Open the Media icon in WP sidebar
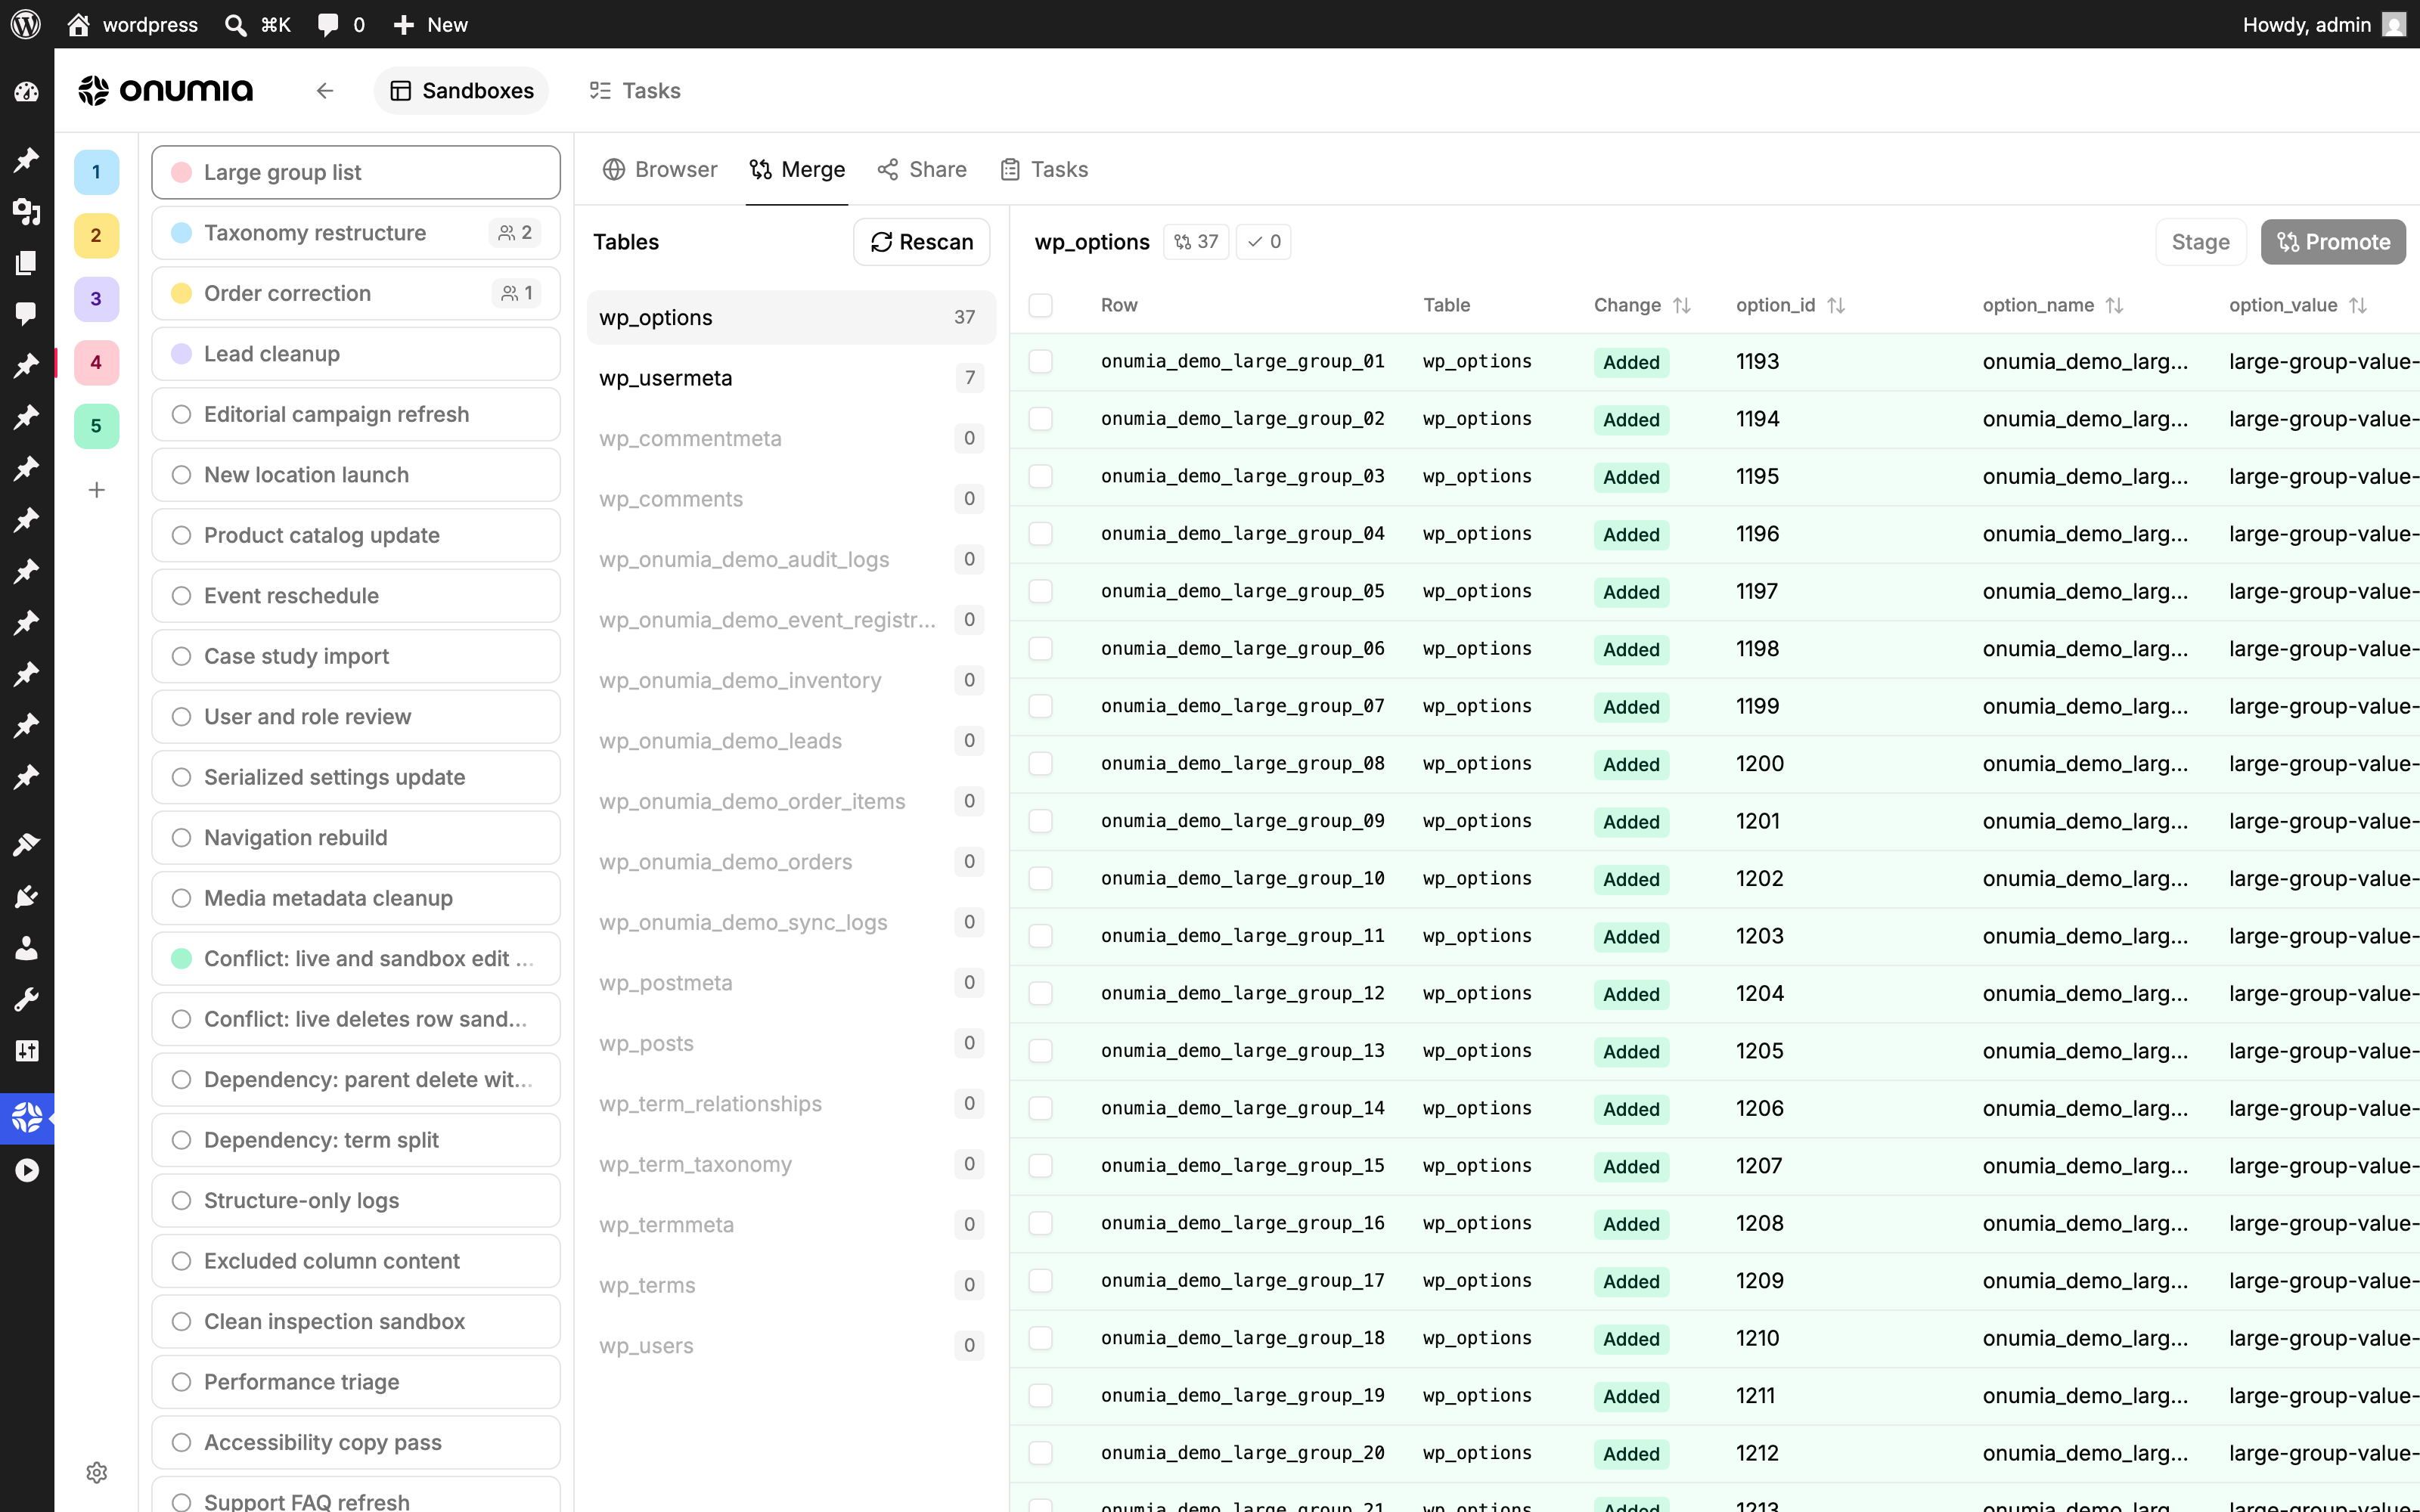The width and height of the screenshot is (2420, 1512). (x=27, y=211)
